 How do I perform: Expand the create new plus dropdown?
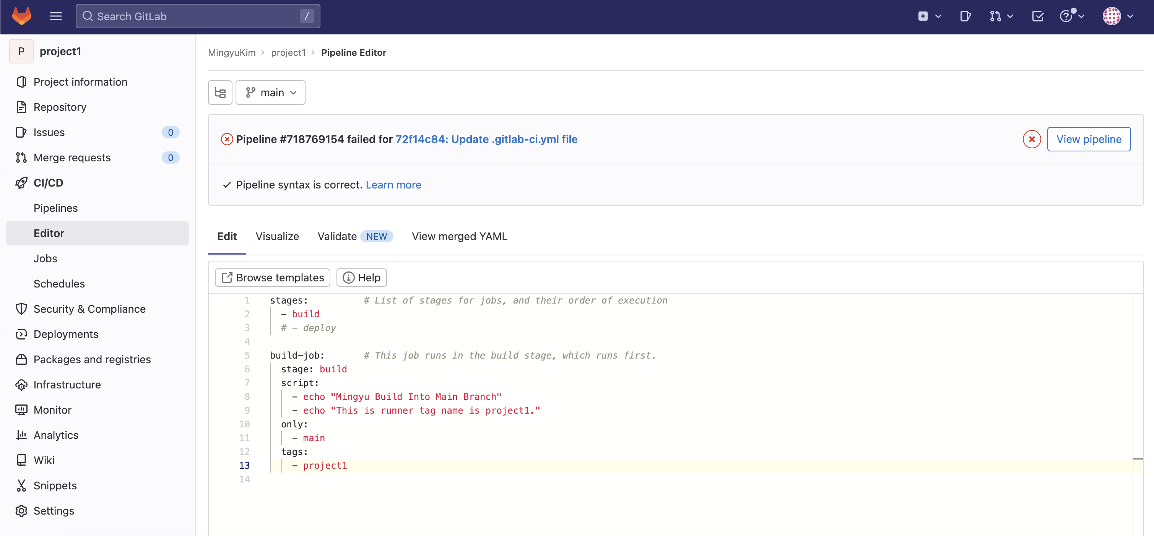(929, 16)
